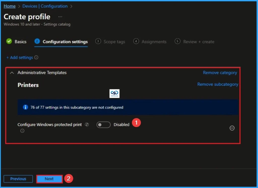258x188 pixels.
Task: Click Remove subcategory for Printers
Action: [x=217, y=84]
